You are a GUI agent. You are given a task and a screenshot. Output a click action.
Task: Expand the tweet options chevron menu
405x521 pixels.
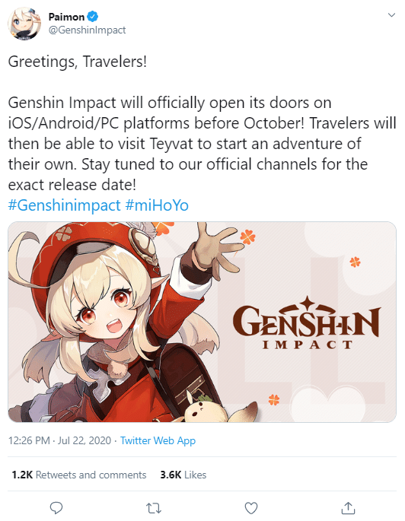(391, 15)
